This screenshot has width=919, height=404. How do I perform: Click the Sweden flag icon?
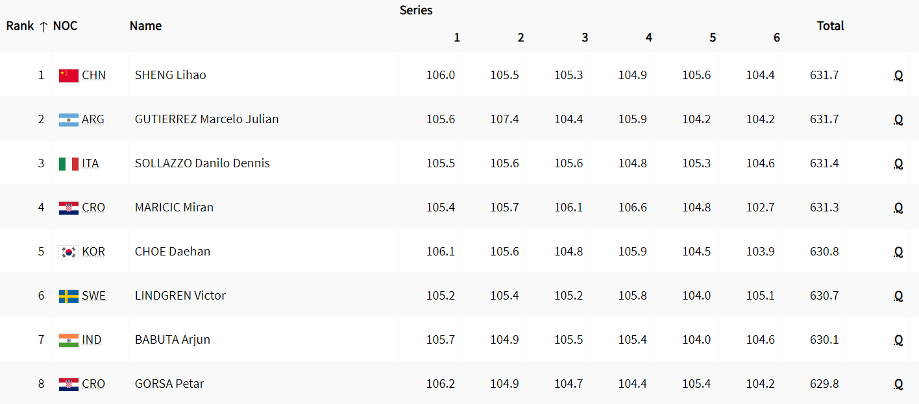[68, 296]
